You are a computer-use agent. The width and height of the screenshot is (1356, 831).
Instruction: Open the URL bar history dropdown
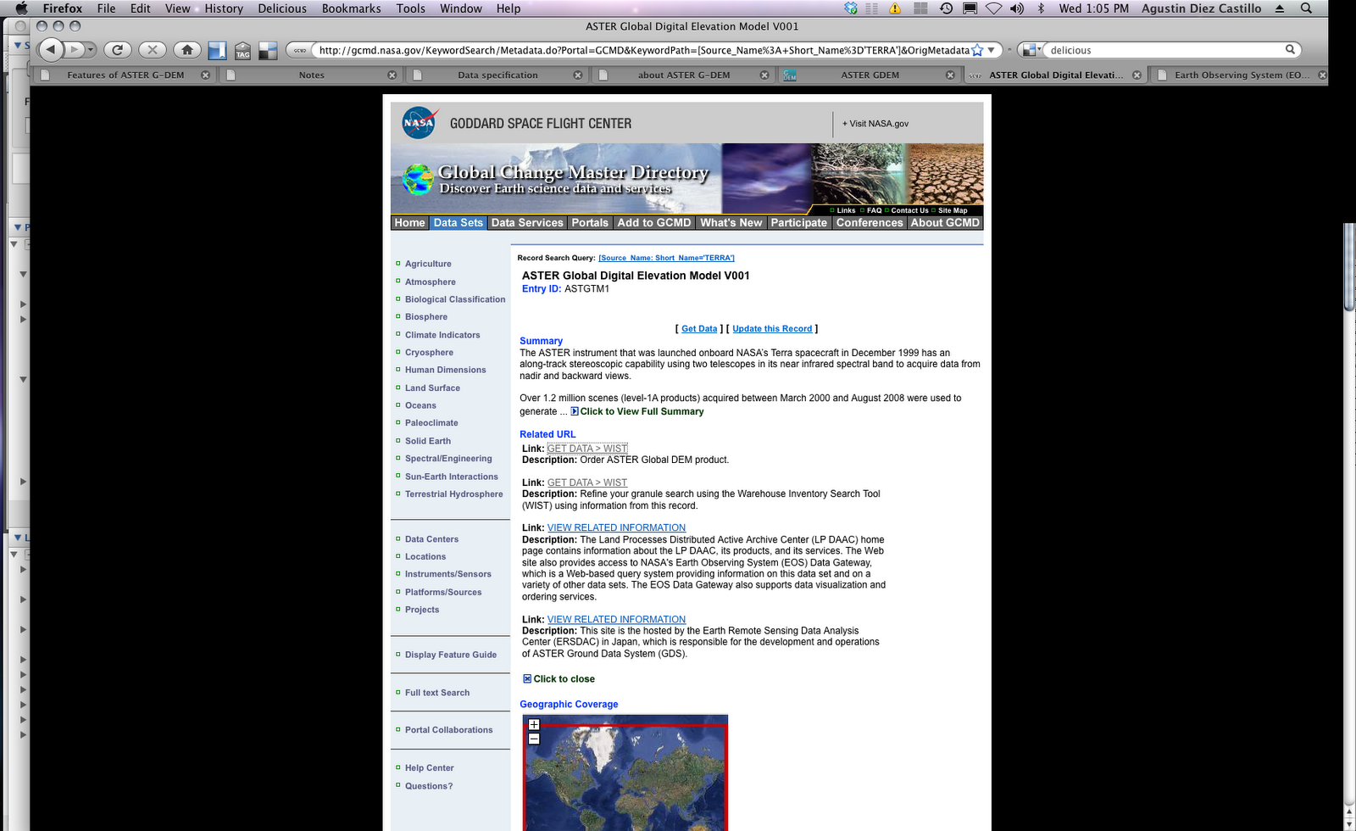coord(991,50)
